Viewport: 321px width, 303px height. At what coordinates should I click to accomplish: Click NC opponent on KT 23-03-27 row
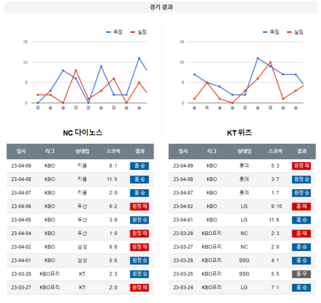244,247
